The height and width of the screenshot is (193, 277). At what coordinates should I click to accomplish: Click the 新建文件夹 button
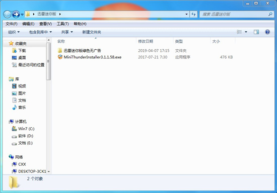click(92, 32)
